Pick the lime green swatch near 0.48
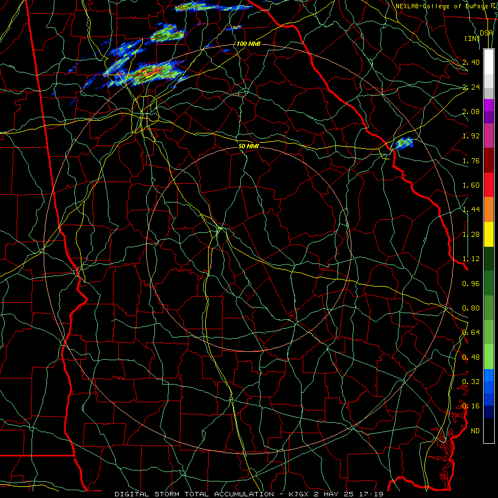Image resolution: width=498 pixels, height=498 pixels. [489, 357]
